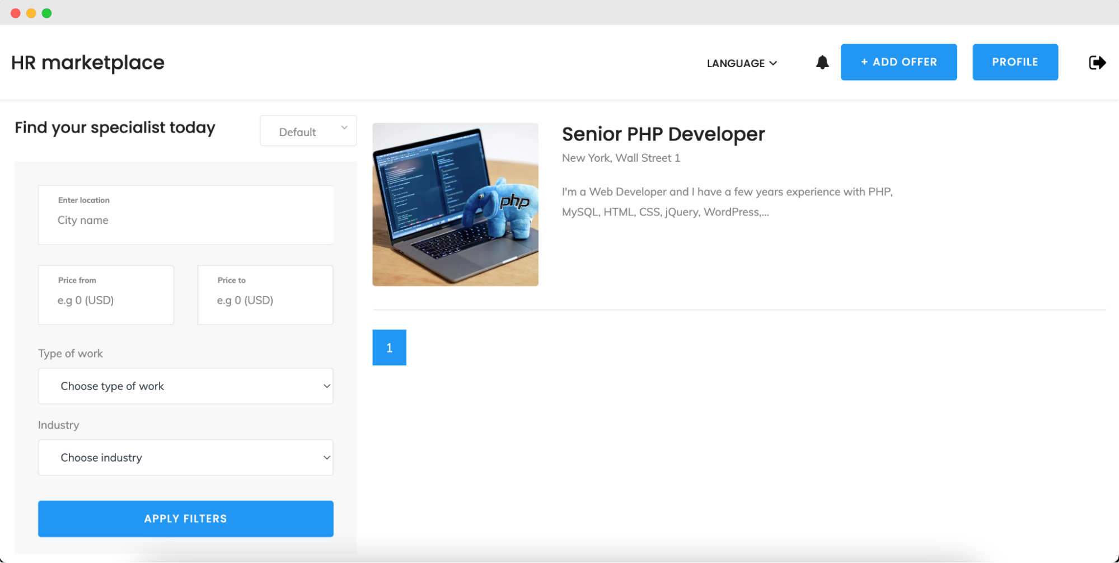This screenshot has height=563, width=1119.
Task: Click the red close window dot
Action: (16, 13)
